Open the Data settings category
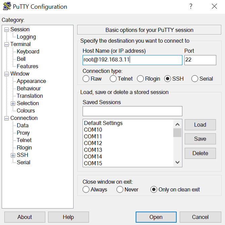 pos(22,125)
